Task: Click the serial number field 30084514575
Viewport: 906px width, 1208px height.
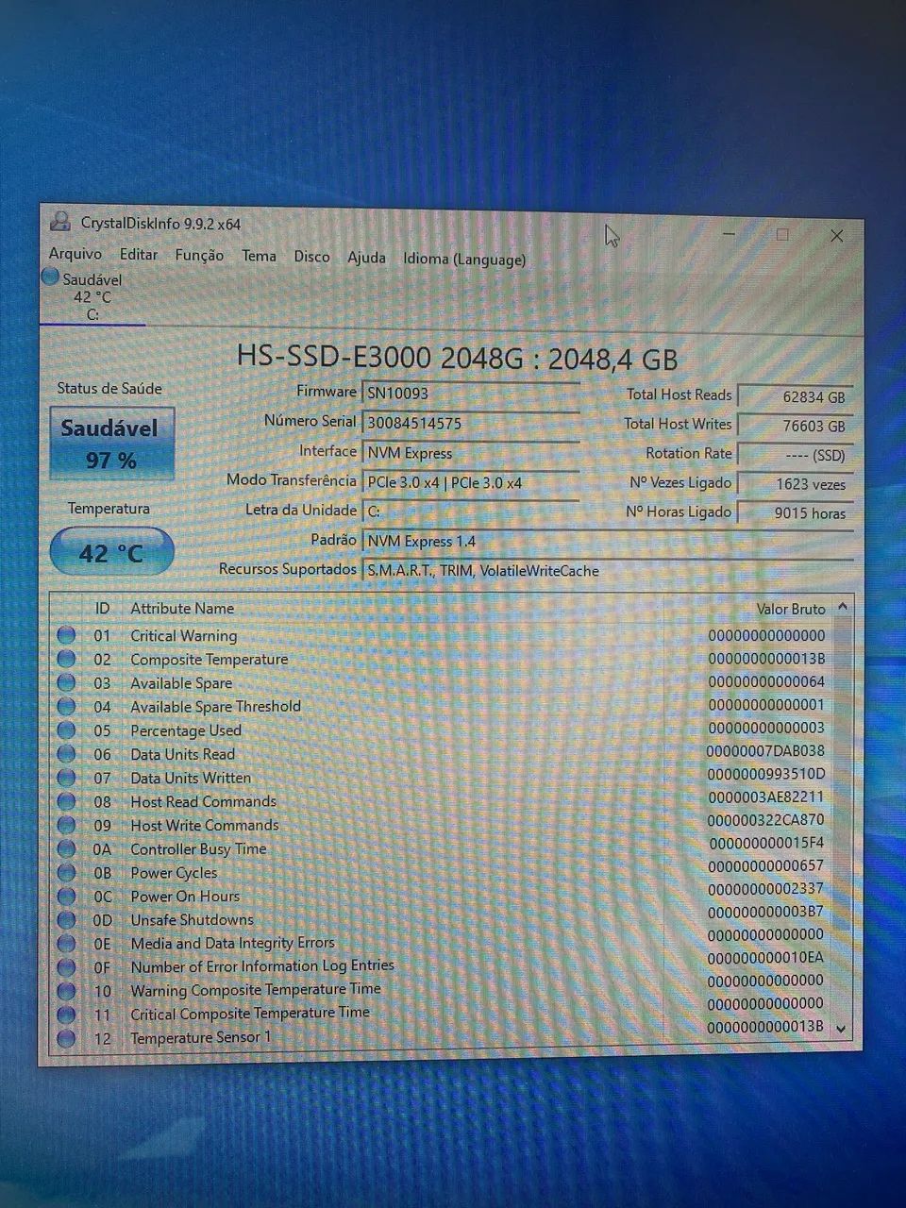Action: (x=471, y=423)
